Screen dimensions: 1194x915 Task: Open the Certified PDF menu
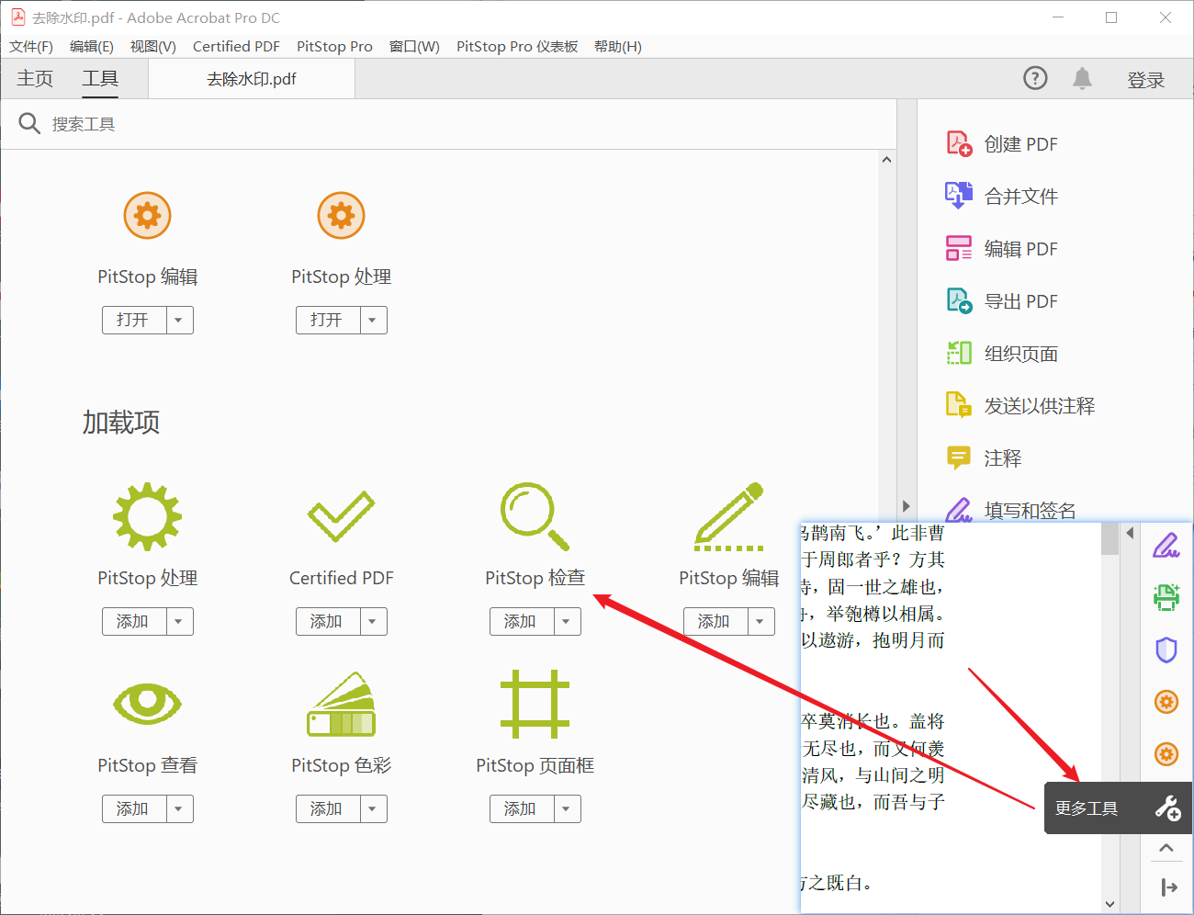[x=236, y=47]
